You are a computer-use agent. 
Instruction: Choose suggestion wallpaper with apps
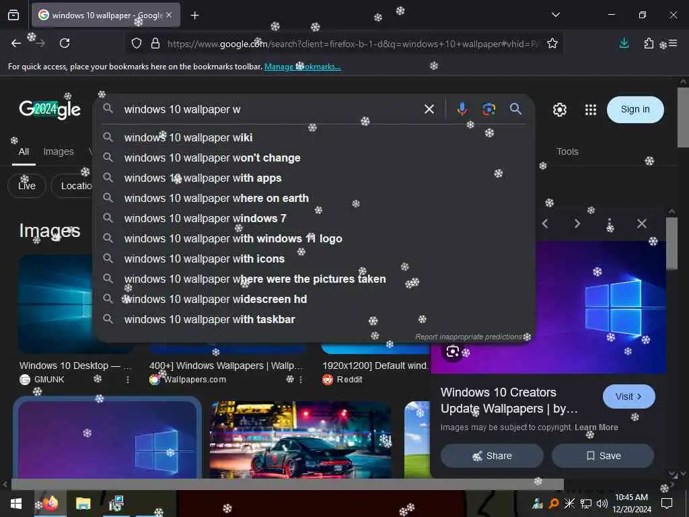314,178
